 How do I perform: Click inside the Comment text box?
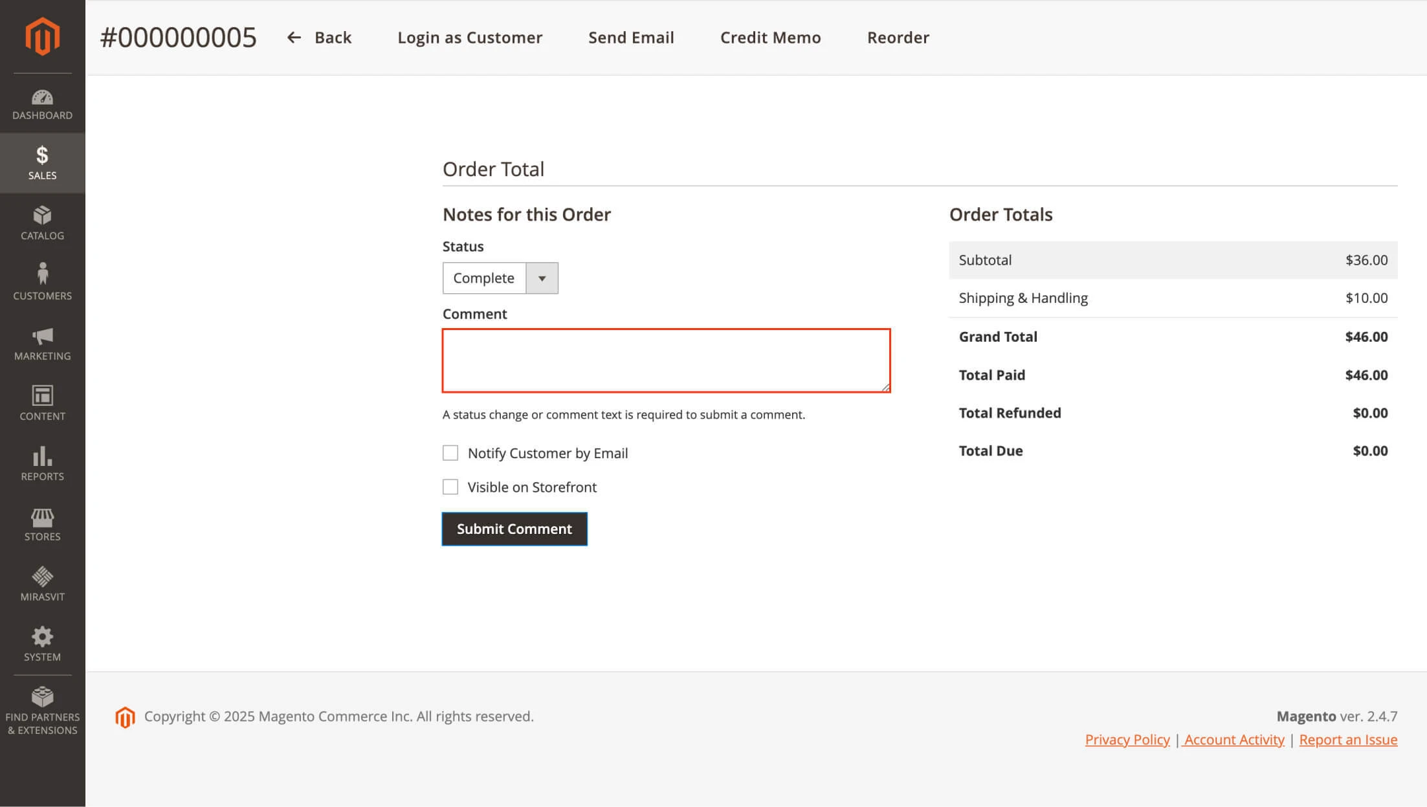pos(666,360)
